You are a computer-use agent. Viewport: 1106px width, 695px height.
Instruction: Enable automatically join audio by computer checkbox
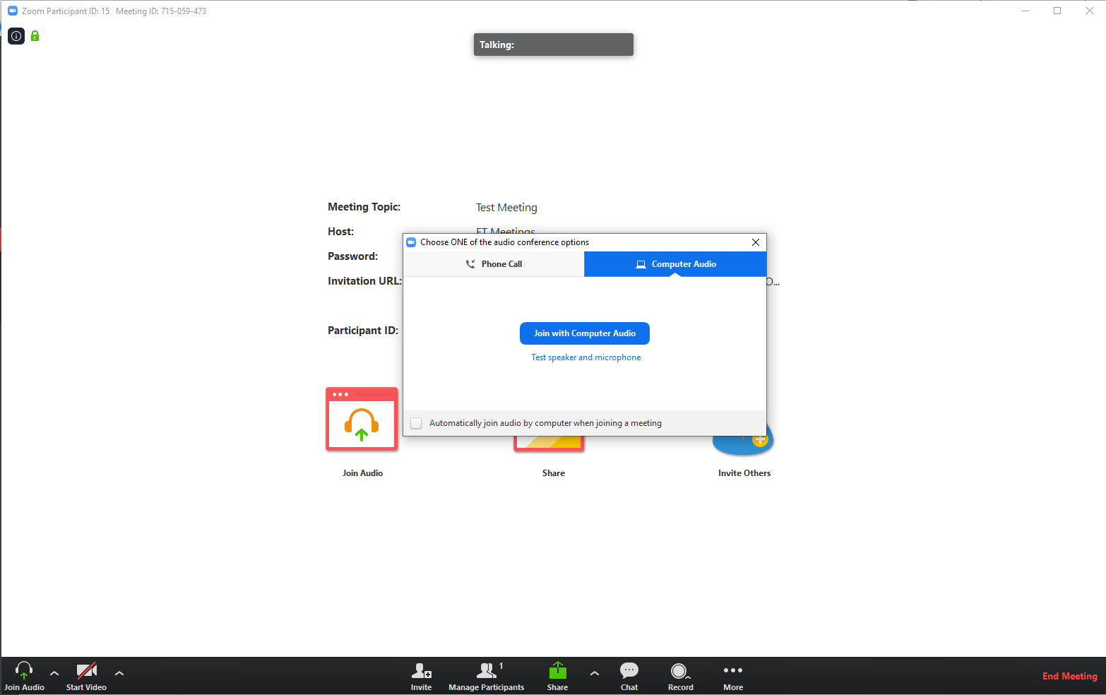pyautogui.click(x=416, y=423)
